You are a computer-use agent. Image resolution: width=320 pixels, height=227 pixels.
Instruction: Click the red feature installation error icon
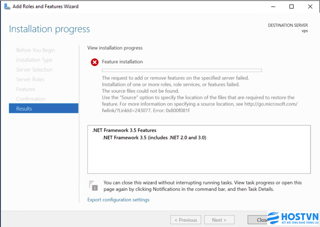95,62
